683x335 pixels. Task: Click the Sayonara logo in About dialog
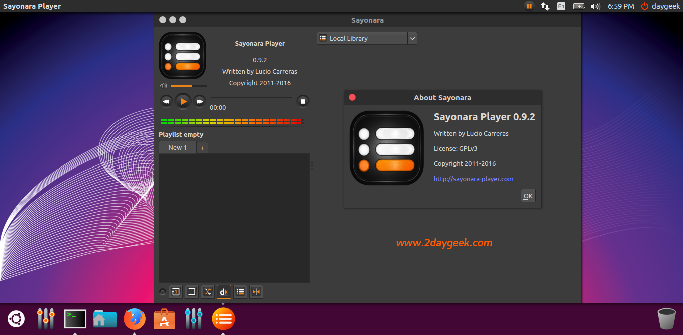coord(387,148)
